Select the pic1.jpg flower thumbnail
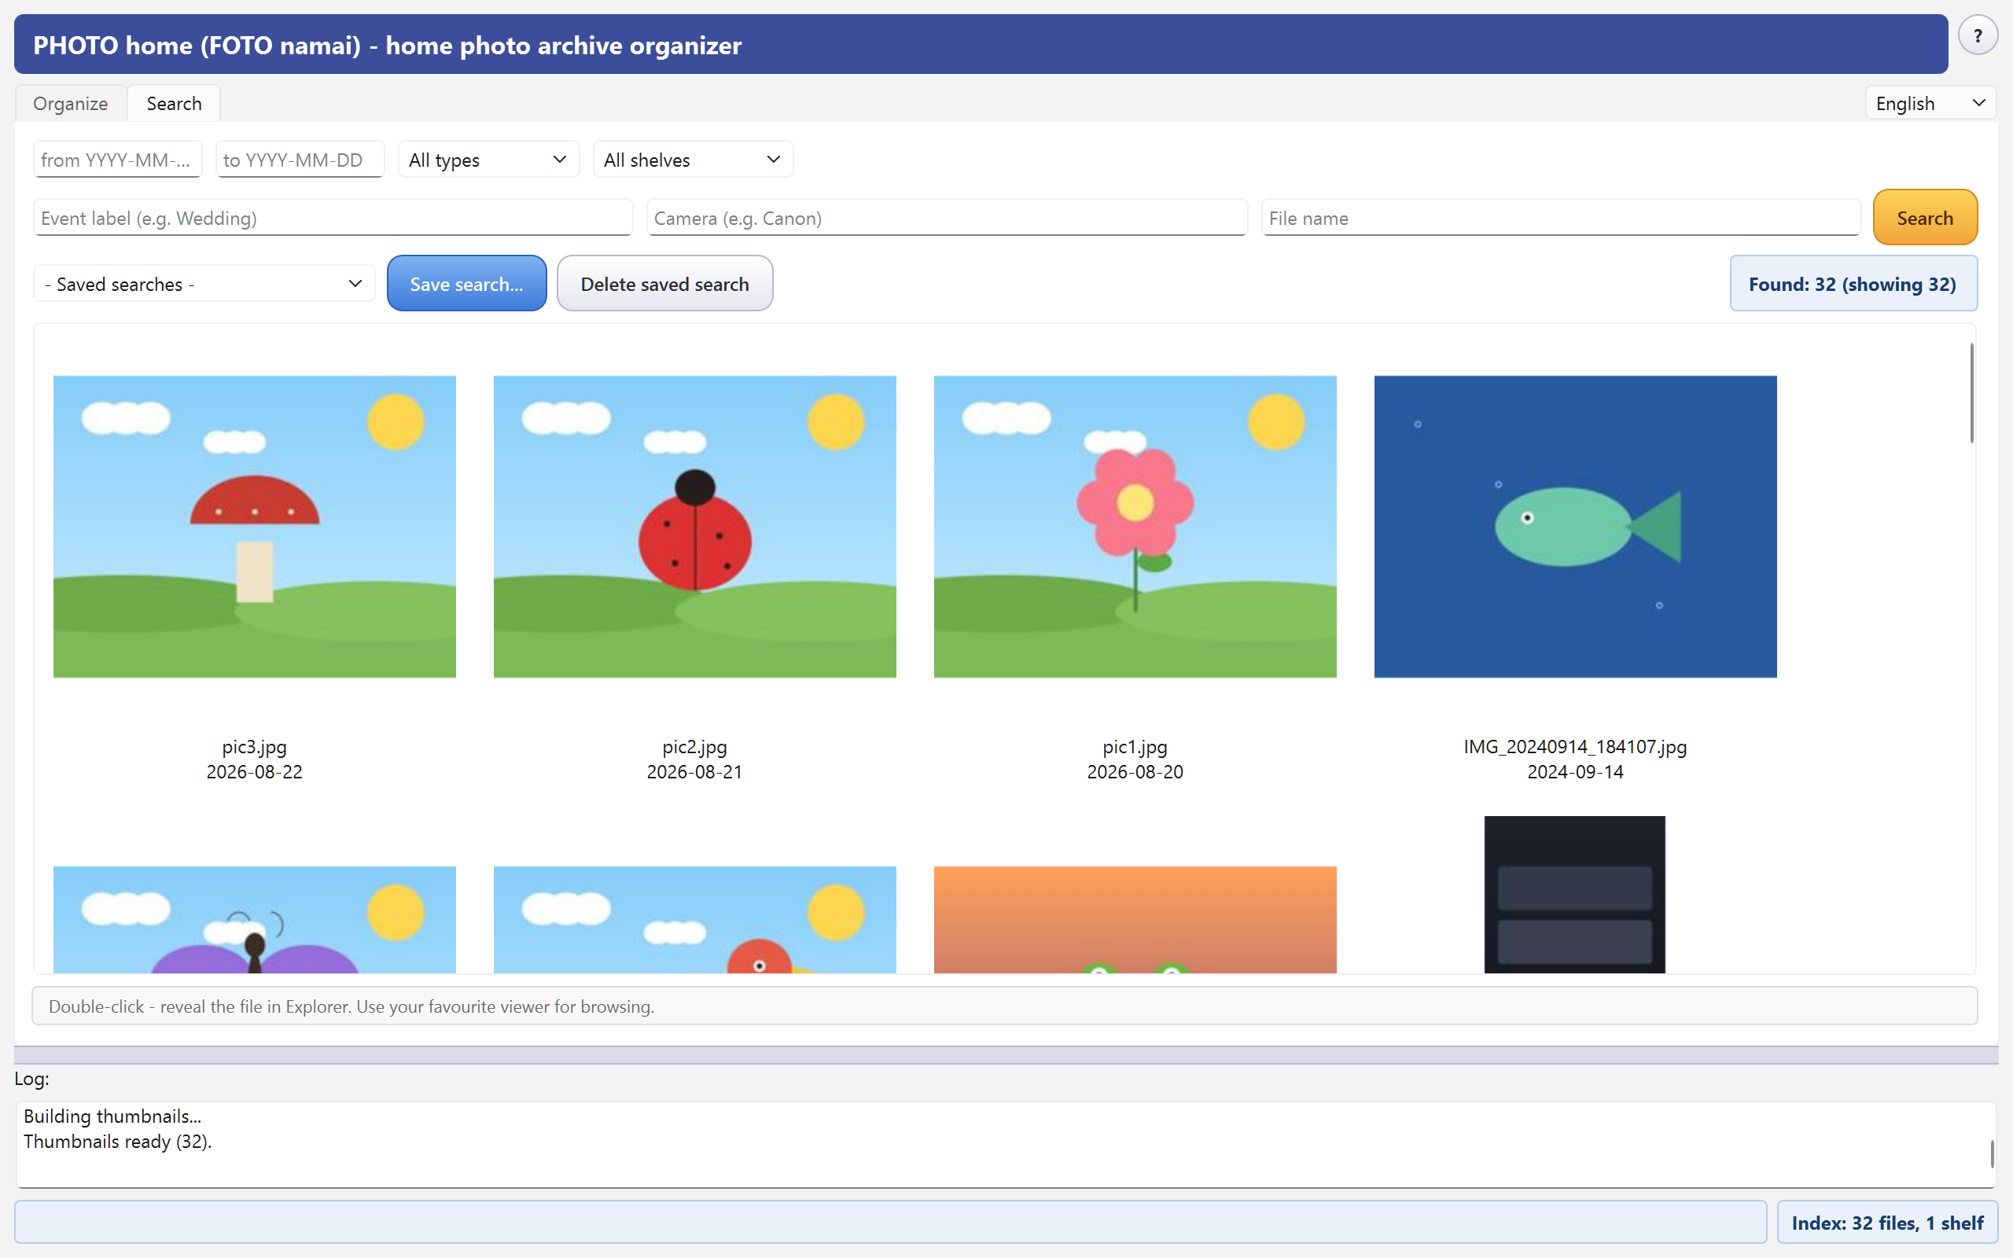The image size is (2013, 1258). (x=1135, y=527)
